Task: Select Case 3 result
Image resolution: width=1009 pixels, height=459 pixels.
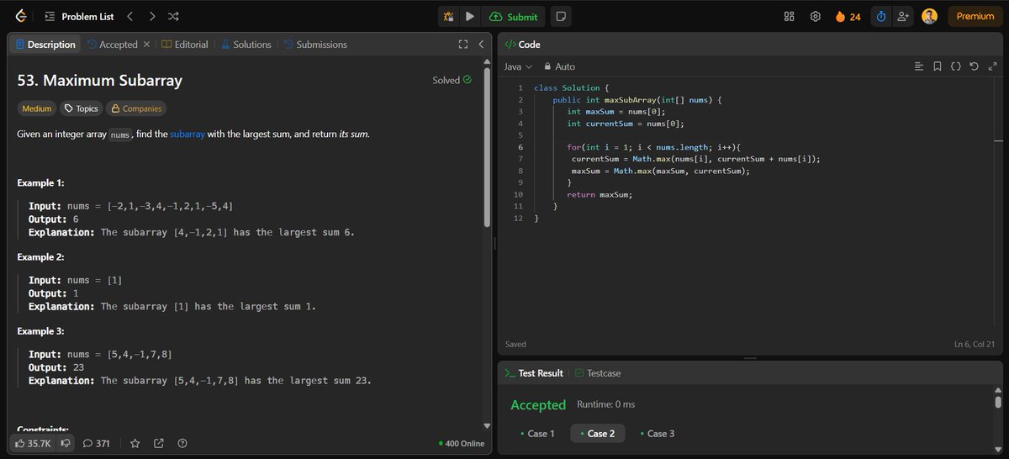Action: pyautogui.click(x=657, y=434)
